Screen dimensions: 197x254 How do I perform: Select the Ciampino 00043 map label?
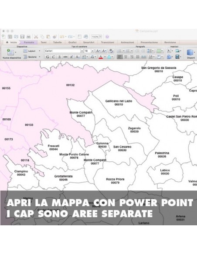[x=21, y=173]
